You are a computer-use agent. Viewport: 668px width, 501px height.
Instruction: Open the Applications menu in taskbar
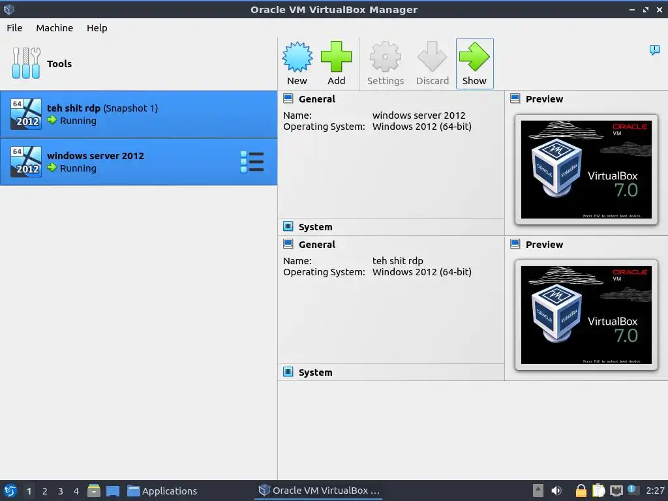pyautogui.click(x=162, y=491)
